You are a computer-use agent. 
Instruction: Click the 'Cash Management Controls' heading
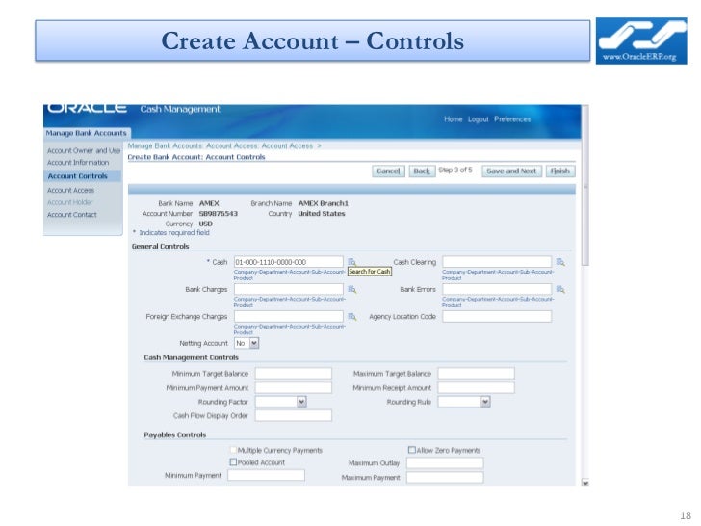click(191, 357)
